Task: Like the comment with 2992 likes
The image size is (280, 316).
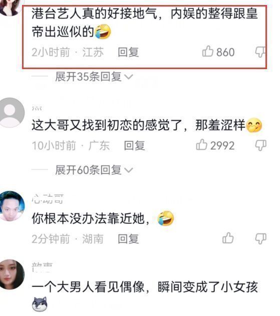Action: pos(201,145)
